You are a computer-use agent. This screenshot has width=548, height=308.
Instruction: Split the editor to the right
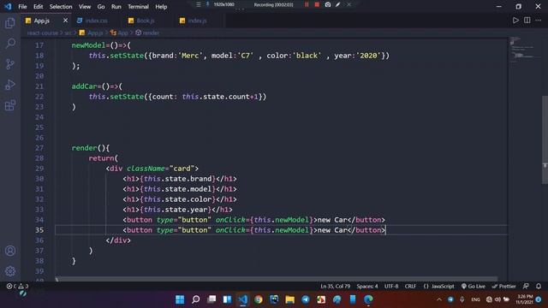point(527,21)
